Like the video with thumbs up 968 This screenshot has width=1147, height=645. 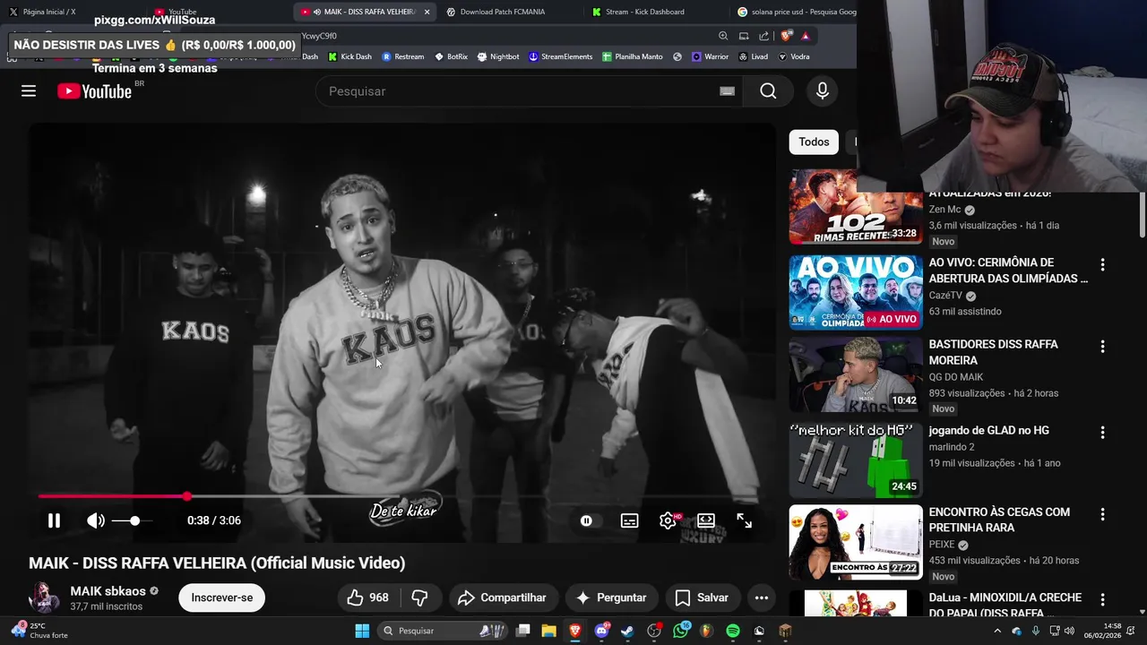[x=368, y=598]
